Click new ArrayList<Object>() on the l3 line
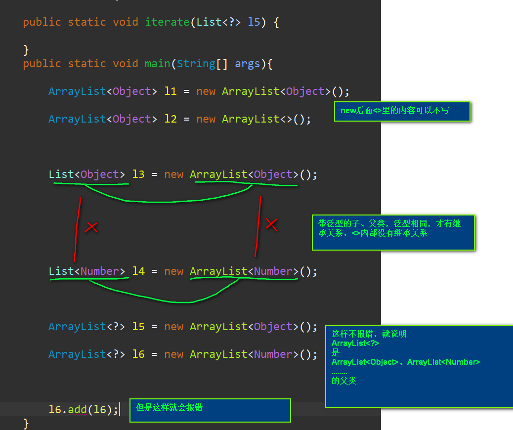Image resolution: width=513 pixels, height=430 pixels. coord(241,174)
